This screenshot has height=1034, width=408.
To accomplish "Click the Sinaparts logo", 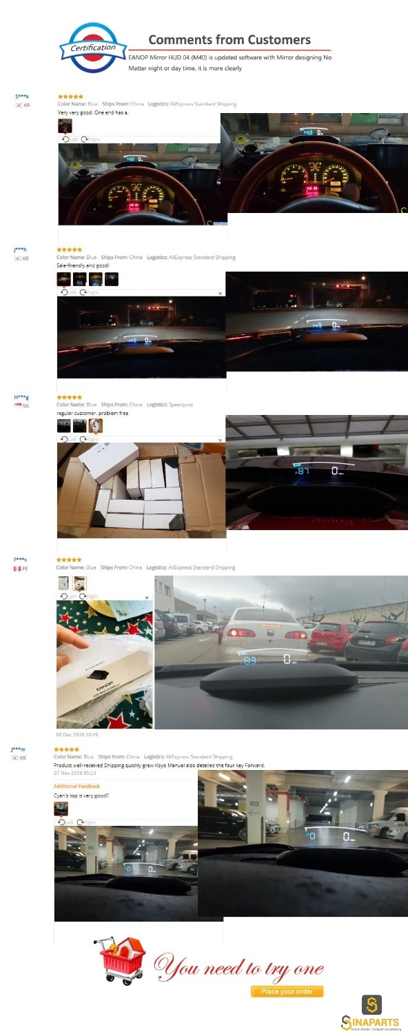I will (x=371, y=1013).
